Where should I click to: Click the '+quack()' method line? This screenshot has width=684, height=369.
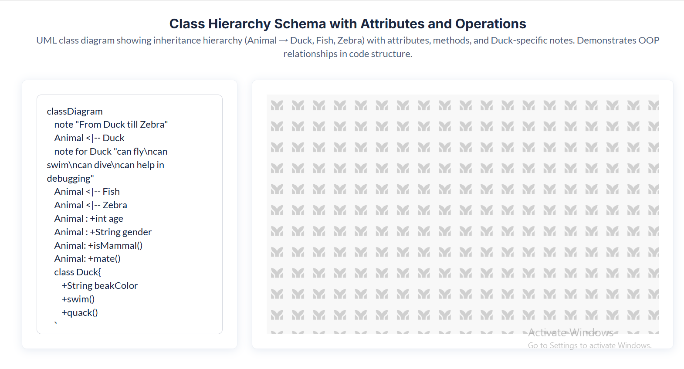pyautogui.click(x=80, y=313)
